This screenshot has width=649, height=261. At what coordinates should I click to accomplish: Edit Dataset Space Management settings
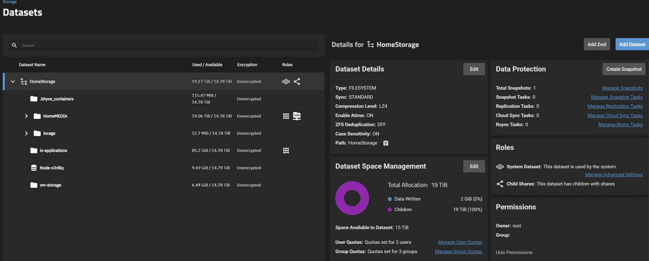click(x=474, y=166)
